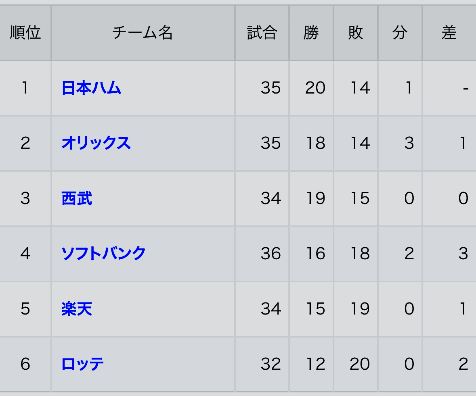The width and height of the screenshot is (476, 396).
Task: Select ロッテ's losses value 20
Action: point(360,364)
